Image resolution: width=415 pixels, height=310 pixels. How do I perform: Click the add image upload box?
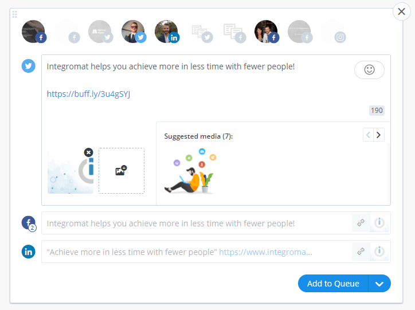pyautogui.click(x=121, y=170)
